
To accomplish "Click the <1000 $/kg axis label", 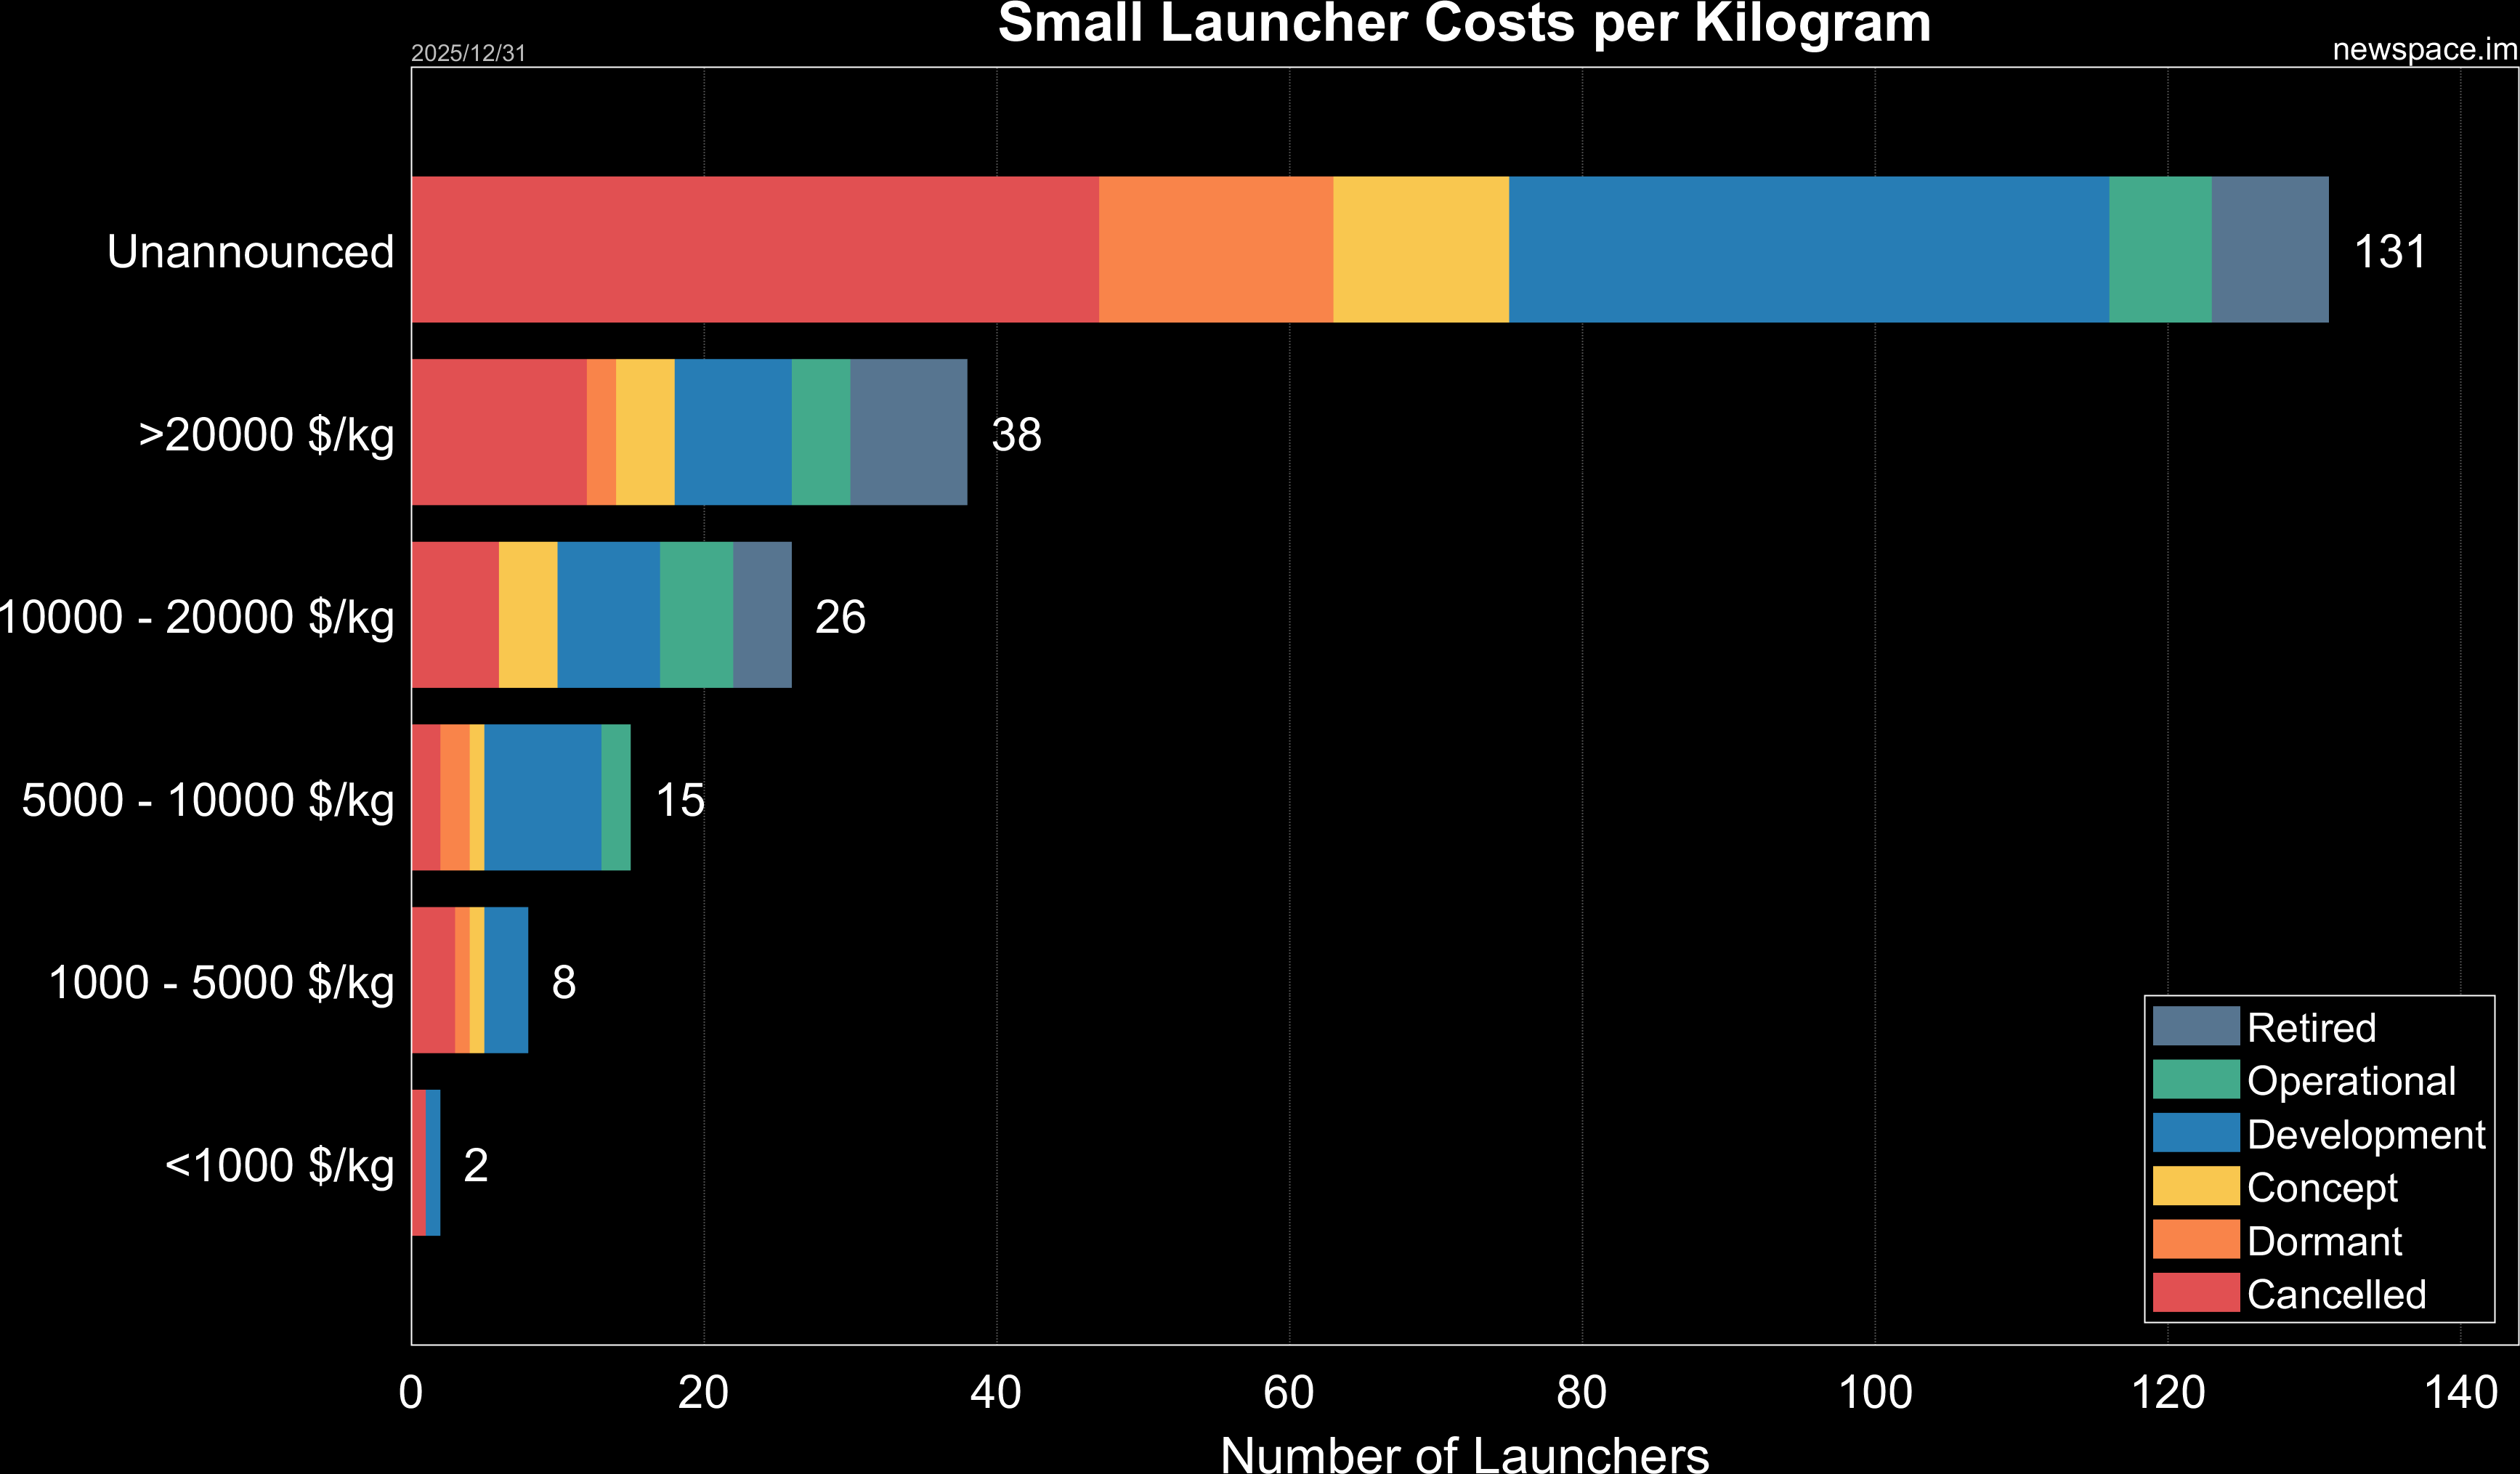I will (279, 1165).
